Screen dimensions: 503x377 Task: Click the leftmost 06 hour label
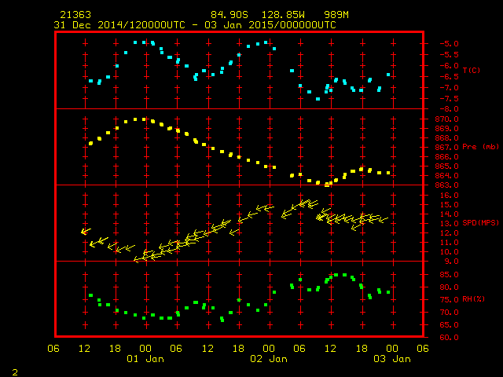[53, 349]
